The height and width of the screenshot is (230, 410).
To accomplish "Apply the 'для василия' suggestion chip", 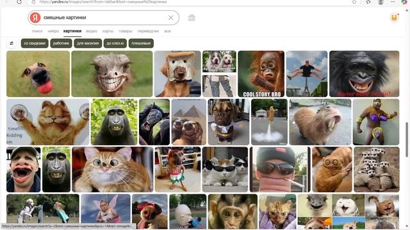I will pyautogui.click(x=88, y=43).
